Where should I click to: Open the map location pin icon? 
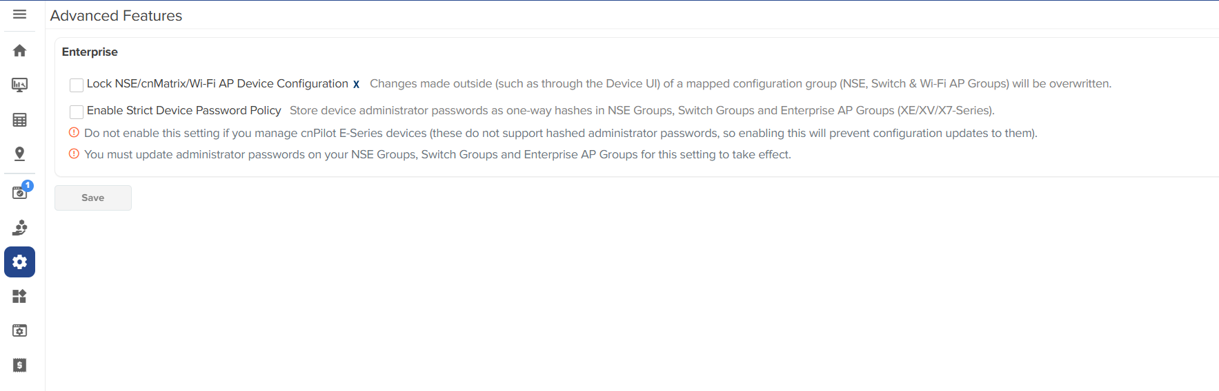(x=19, y=154)
